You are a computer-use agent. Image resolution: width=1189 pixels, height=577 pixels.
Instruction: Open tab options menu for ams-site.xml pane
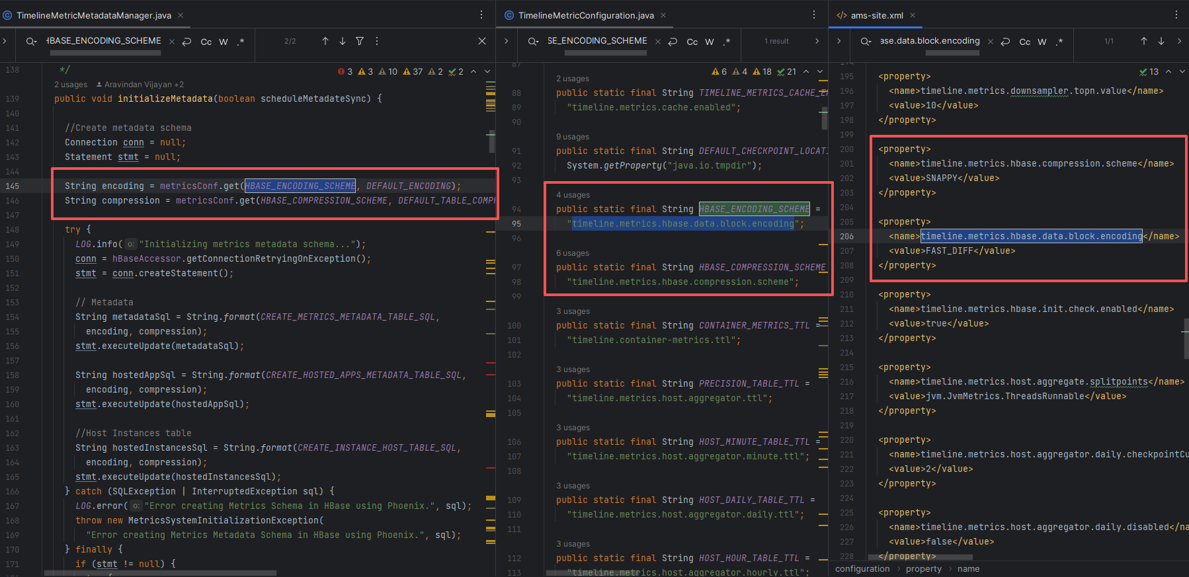[x=1176, y=15]
